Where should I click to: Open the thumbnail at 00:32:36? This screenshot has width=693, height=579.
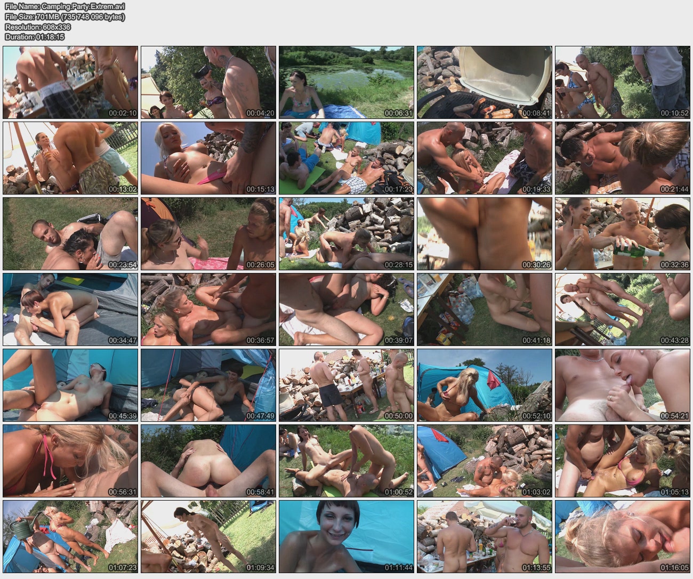pos(623,234)
